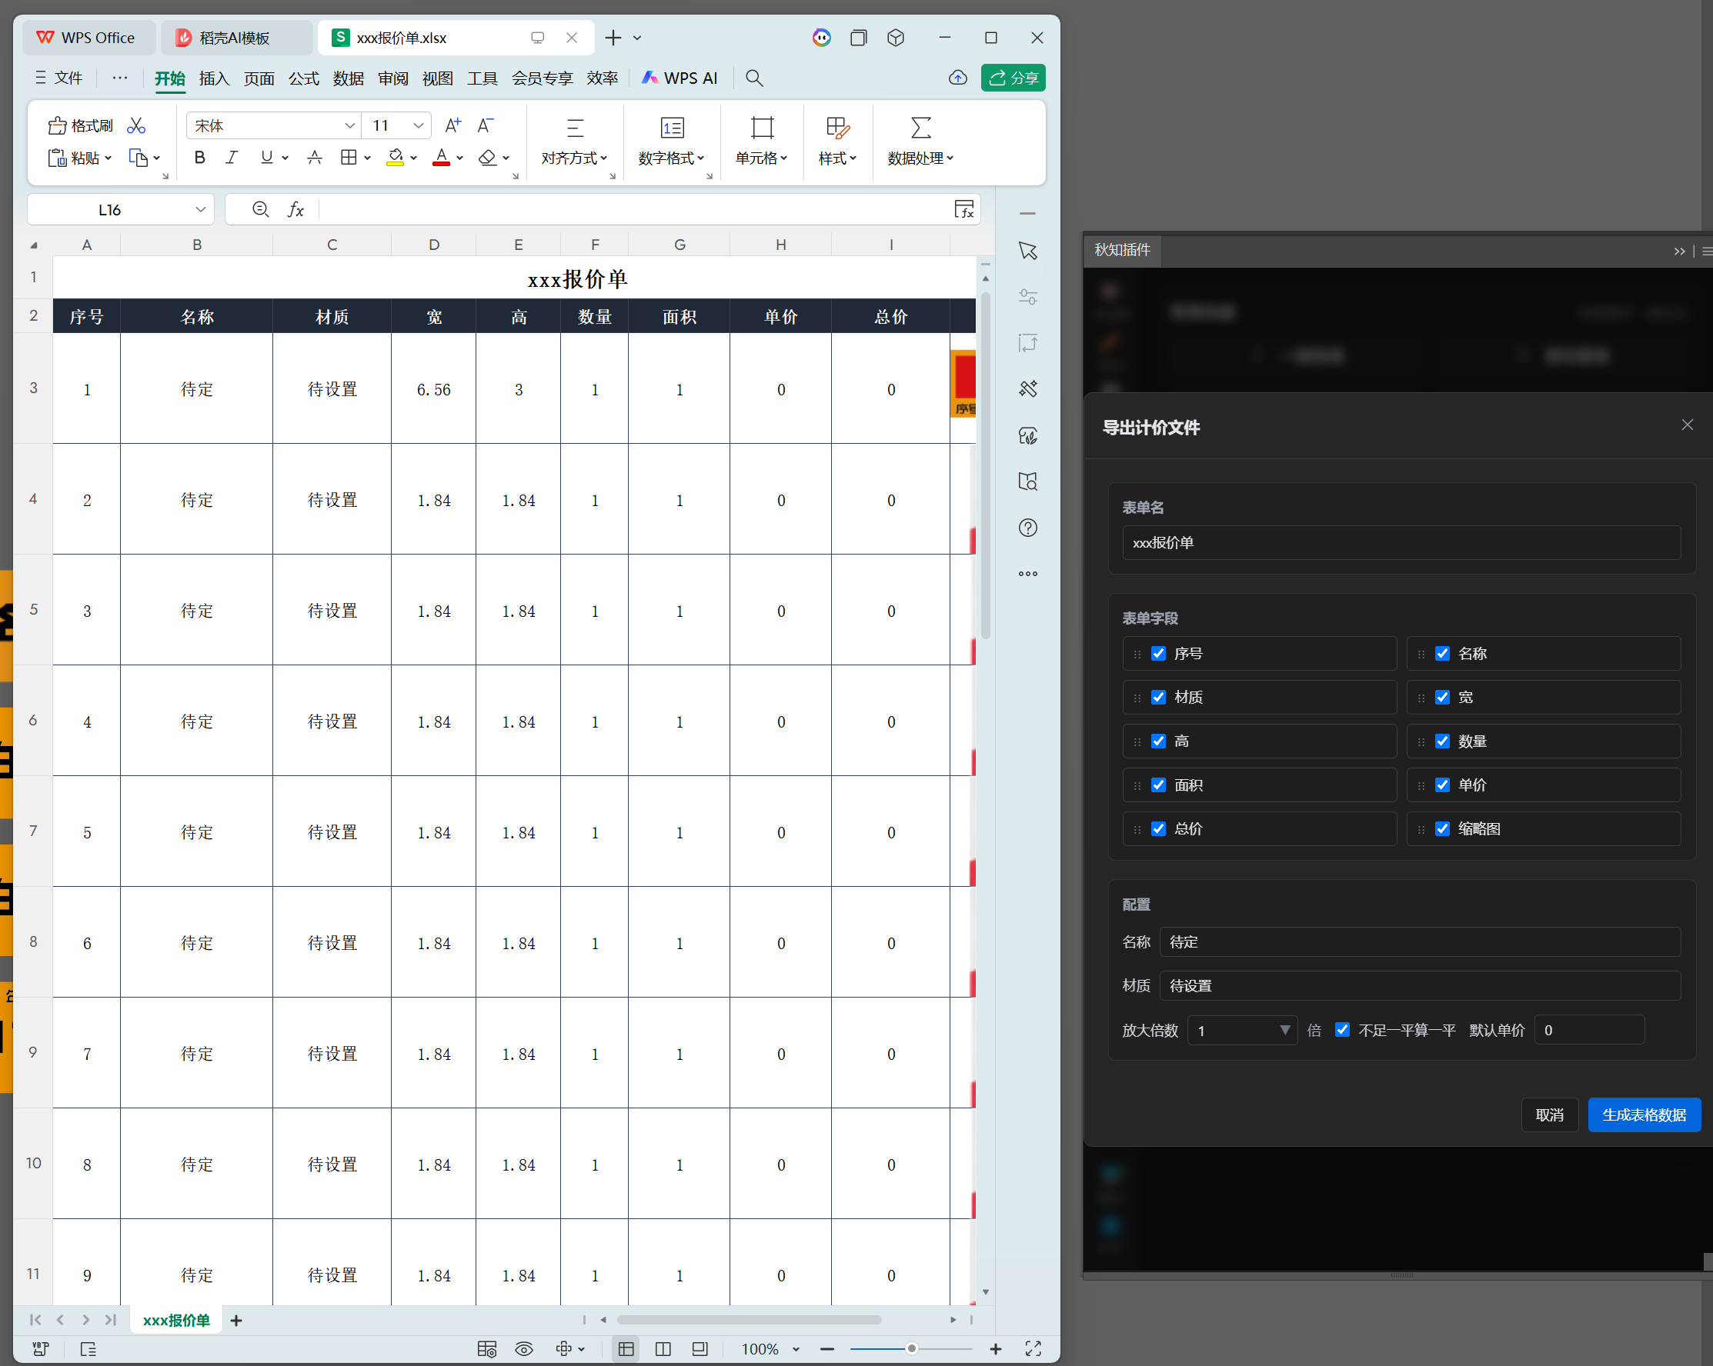This screenshot has width=1713, height=1366.
Task: Open the 数据 ribbon tab
Action: [348, 78]
